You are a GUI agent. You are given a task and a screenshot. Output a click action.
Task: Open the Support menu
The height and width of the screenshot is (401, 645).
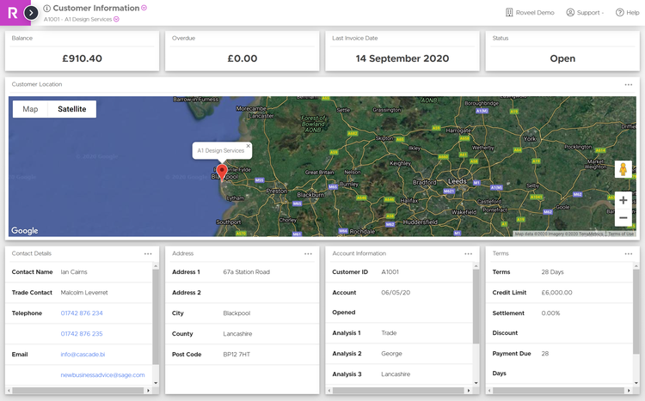coord(585,13)
